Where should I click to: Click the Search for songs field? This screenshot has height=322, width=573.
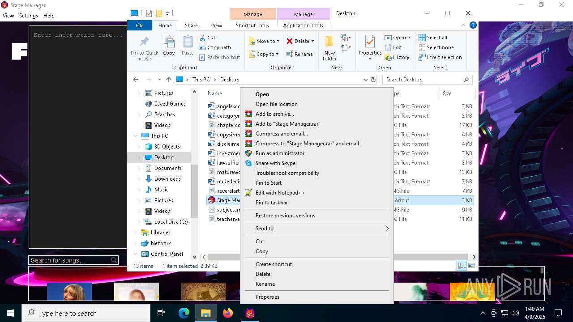click(x=73, y=260)
